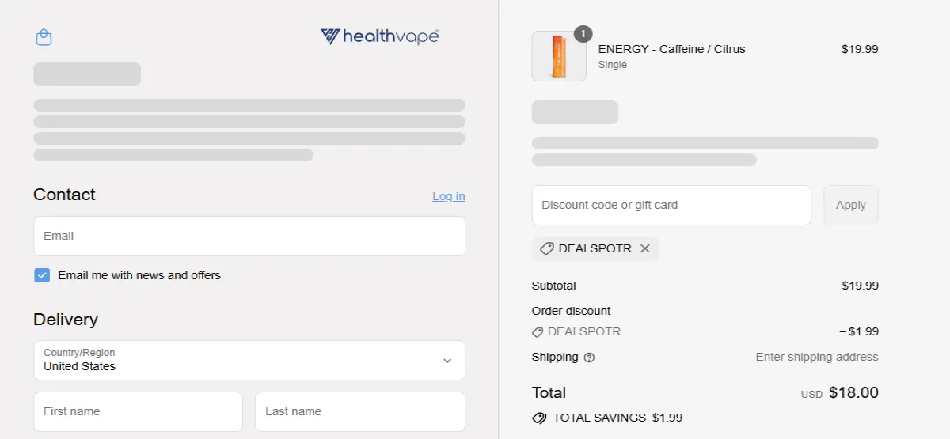Screen dimensions: 950x439
Task: Click the Contact section heading
Action: pyautogui.click(x=64, y=195)
